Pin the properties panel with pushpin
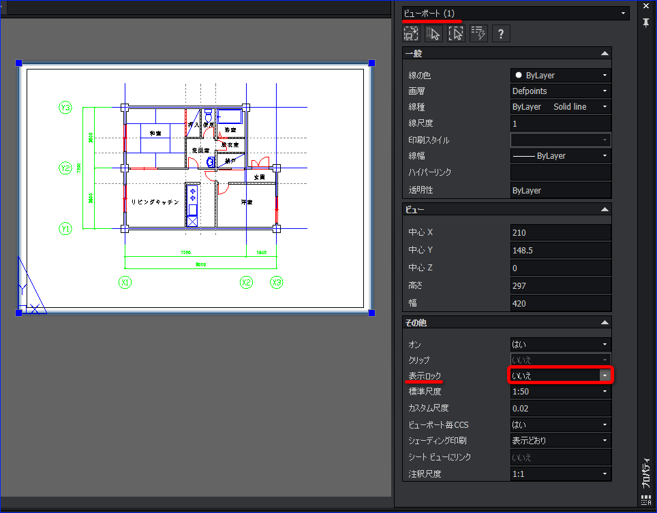Screen dimensions: 657x513 pyautogui.click(x=646, y=23)
